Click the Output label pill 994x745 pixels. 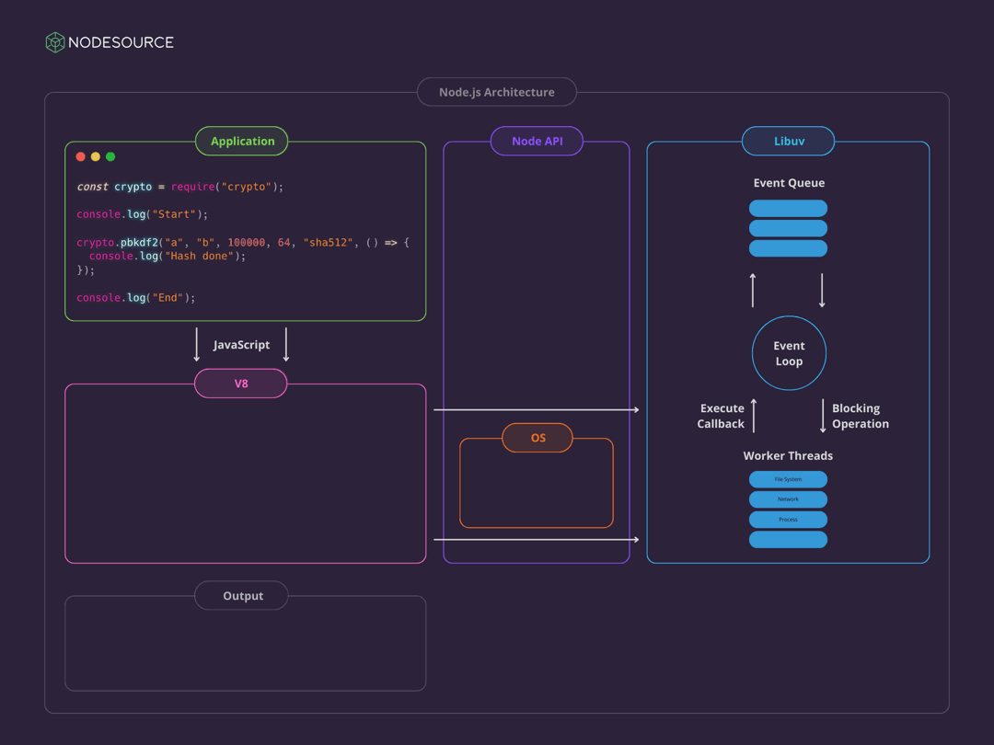click(242, 596)
